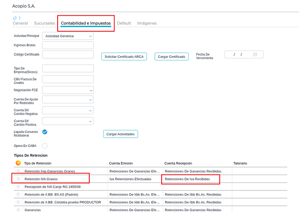This screenshot has width=299, height=212.
Task: Switch to the Sucursales tab
Action: click(x=45, y=23)
